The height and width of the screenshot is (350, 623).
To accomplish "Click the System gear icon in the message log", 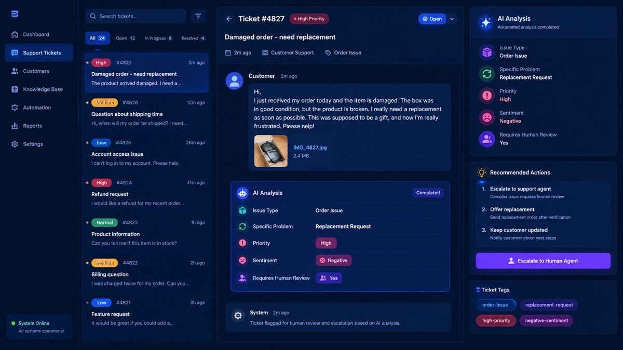I will (x=238, y=315).
